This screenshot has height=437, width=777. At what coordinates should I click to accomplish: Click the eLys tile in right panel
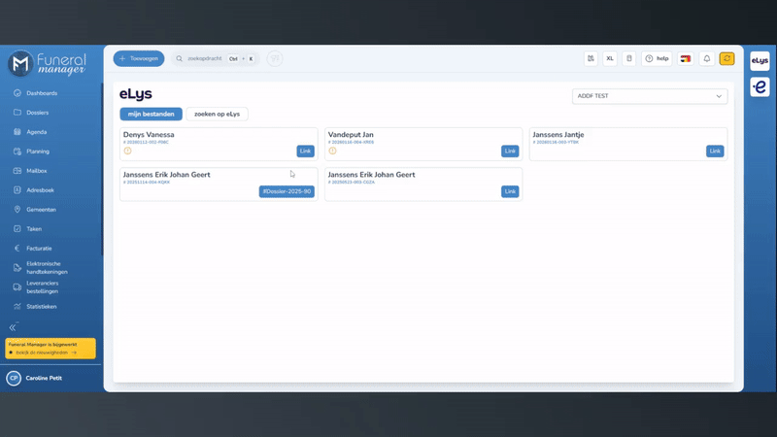point(760,61)
